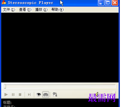Click the seek bar slider thumb

point(5,86)
